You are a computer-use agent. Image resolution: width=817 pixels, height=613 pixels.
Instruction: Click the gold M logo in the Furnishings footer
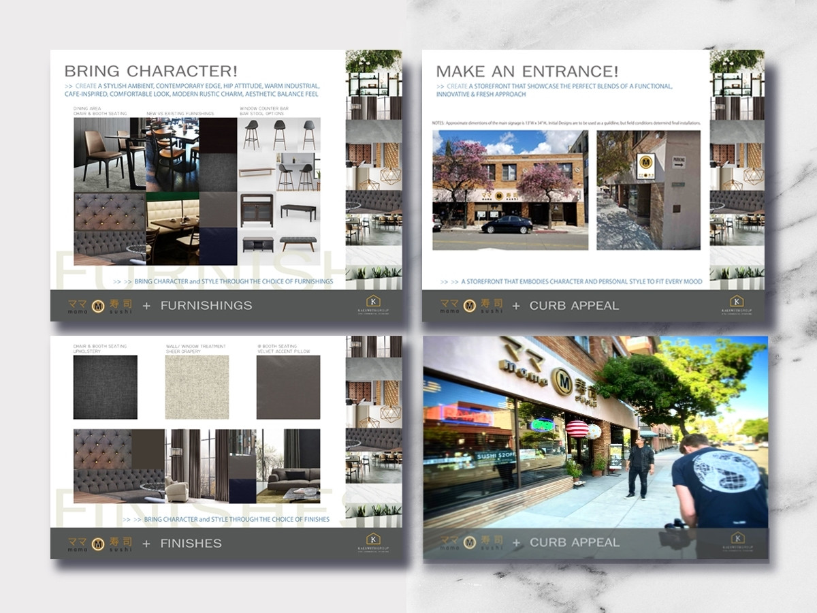(x=98, y=305)
